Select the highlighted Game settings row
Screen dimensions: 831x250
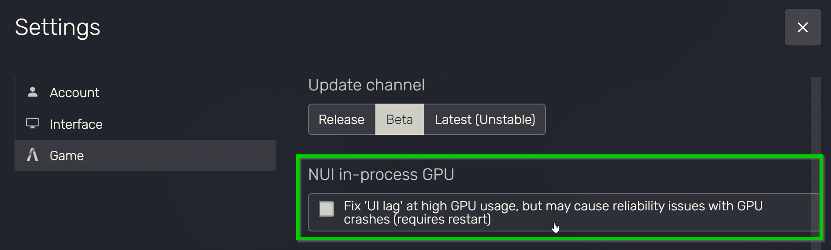[145, 155]
